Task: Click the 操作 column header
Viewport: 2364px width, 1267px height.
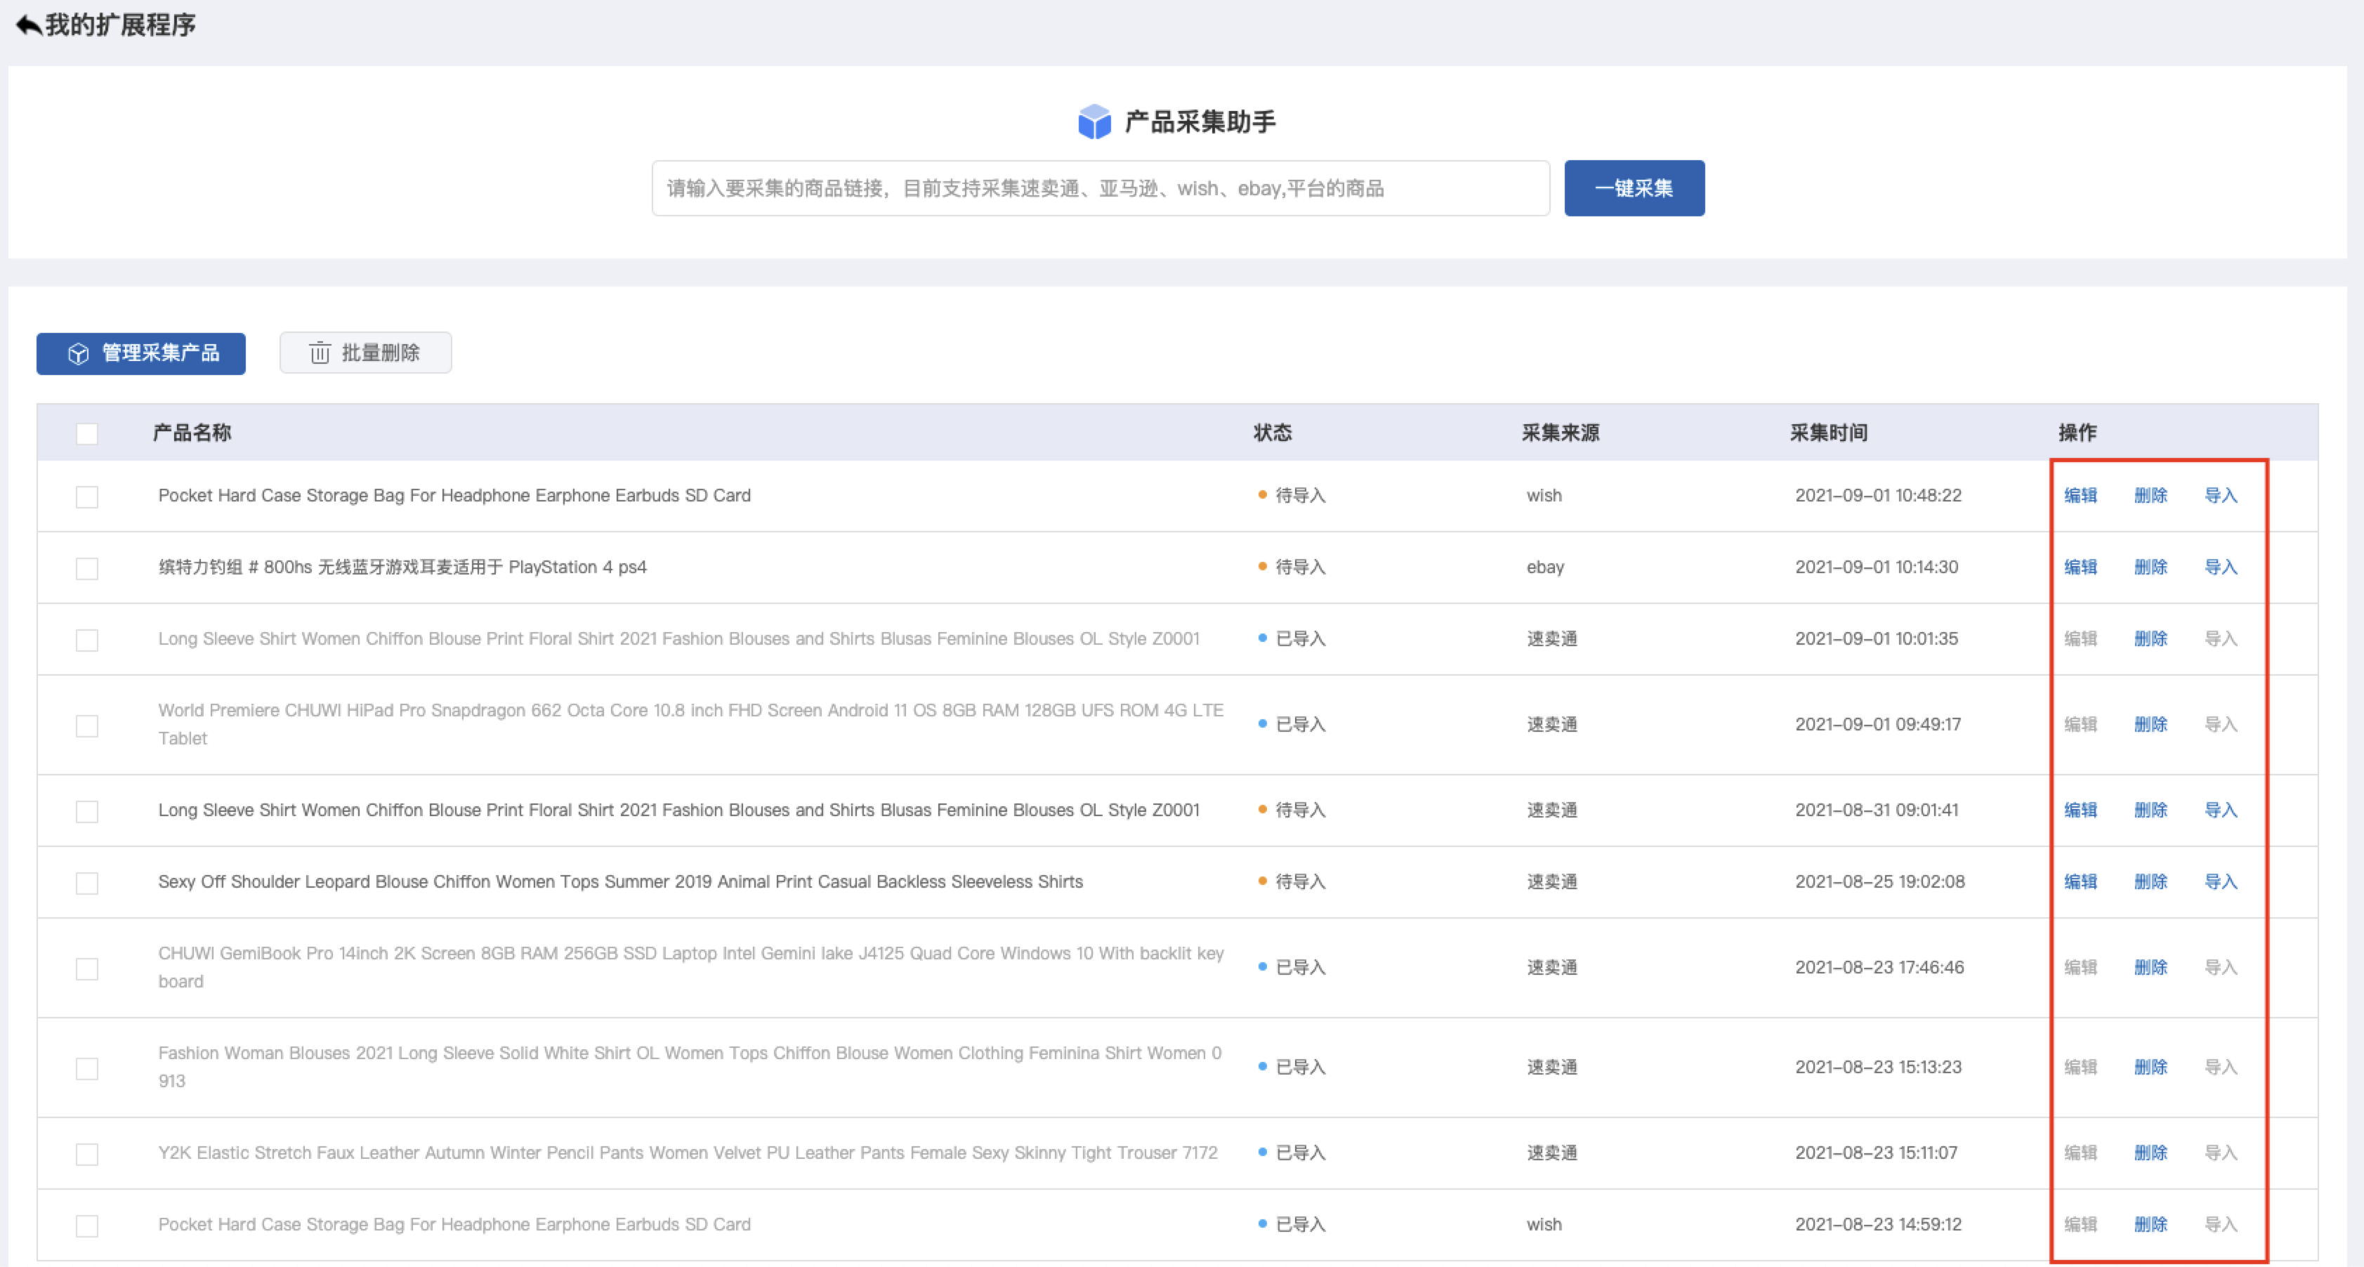Action: coord(2077,433)
